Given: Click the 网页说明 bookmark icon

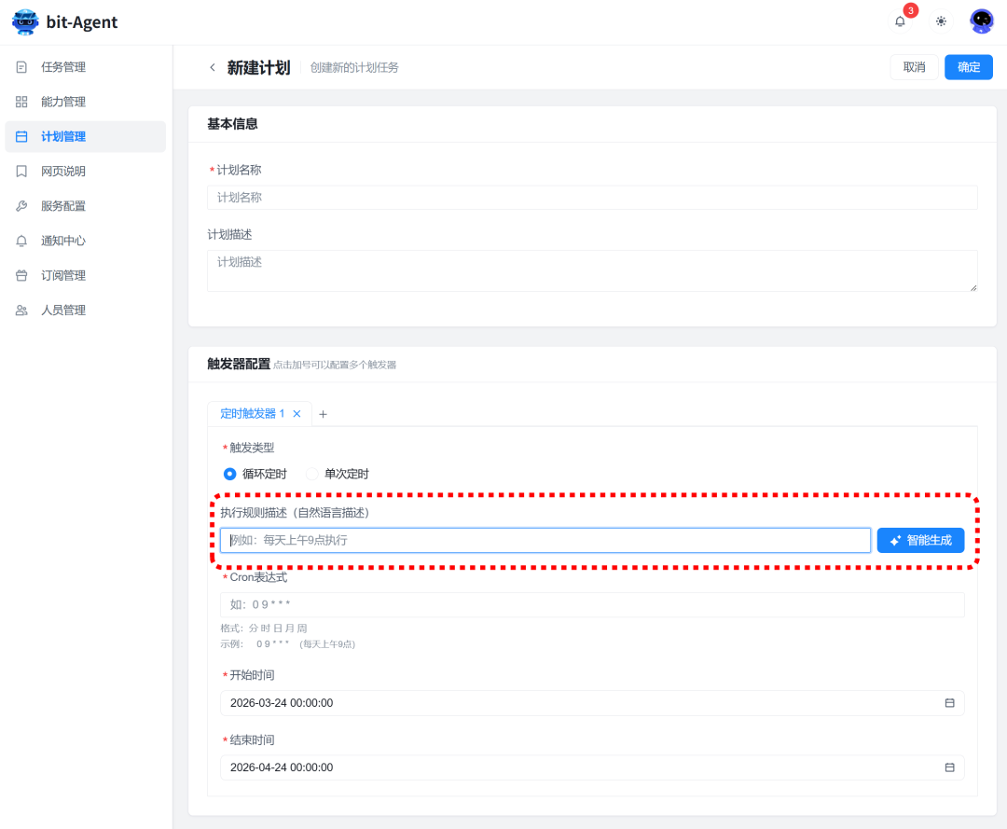Looking at the screenshot, I should 21,171.
